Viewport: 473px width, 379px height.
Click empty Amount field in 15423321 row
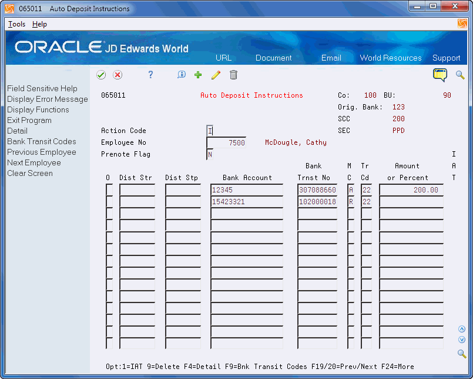(x=411, y=202)
